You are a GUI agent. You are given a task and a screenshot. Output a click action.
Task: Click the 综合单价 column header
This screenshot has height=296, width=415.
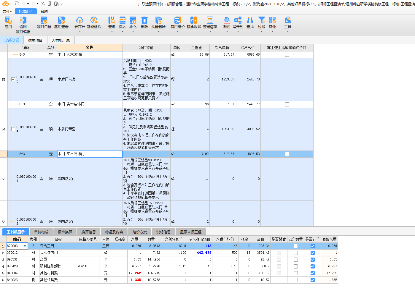click(222, 48)
